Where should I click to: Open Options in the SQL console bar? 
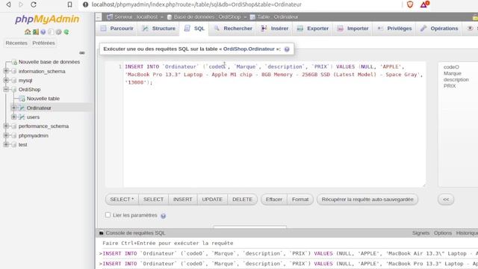coord(443,233)
